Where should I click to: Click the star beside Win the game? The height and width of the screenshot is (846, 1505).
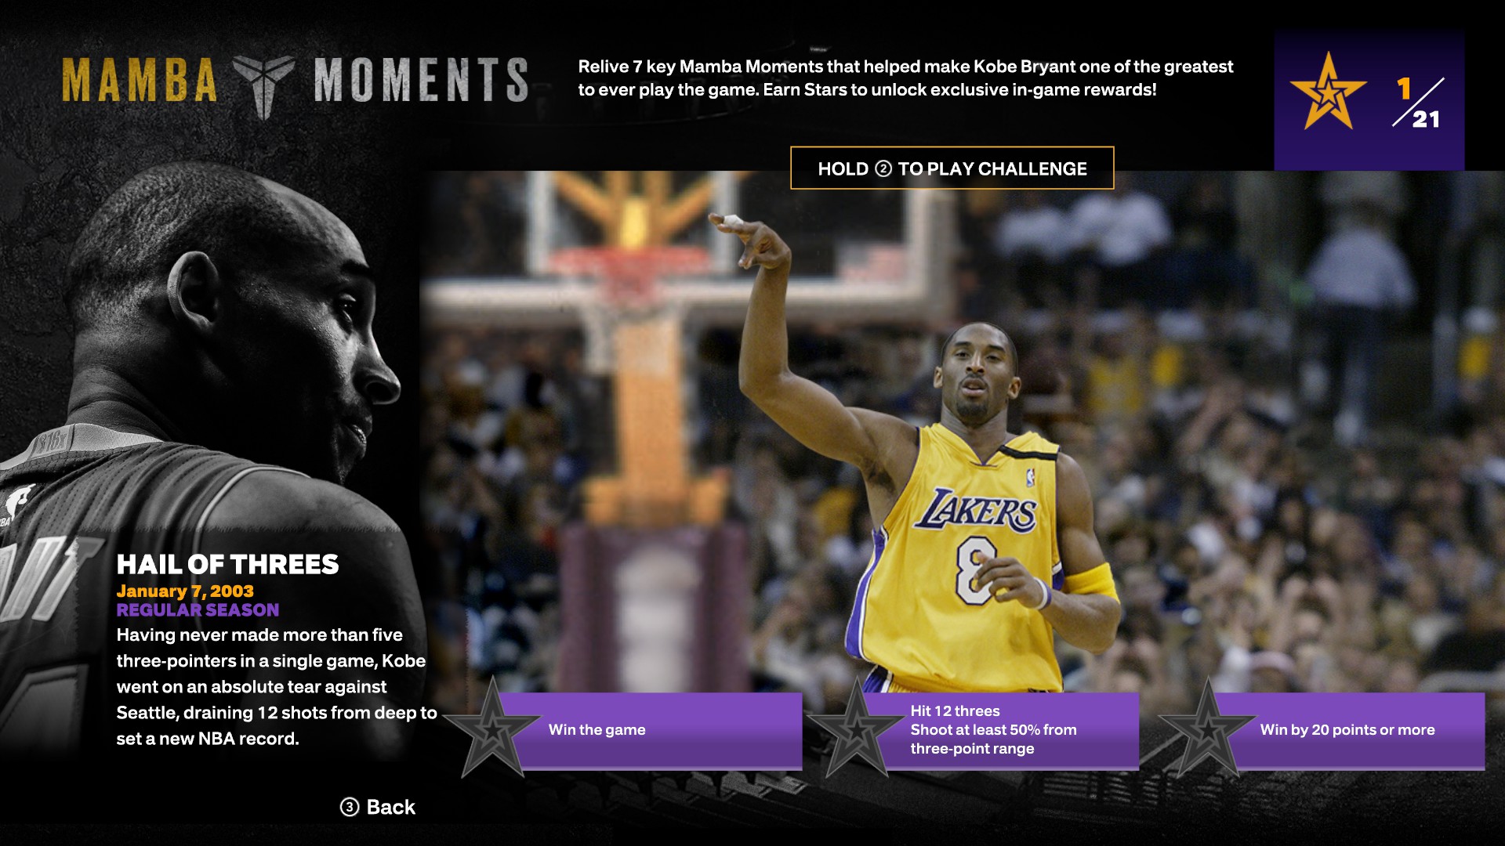coord(491,730)
